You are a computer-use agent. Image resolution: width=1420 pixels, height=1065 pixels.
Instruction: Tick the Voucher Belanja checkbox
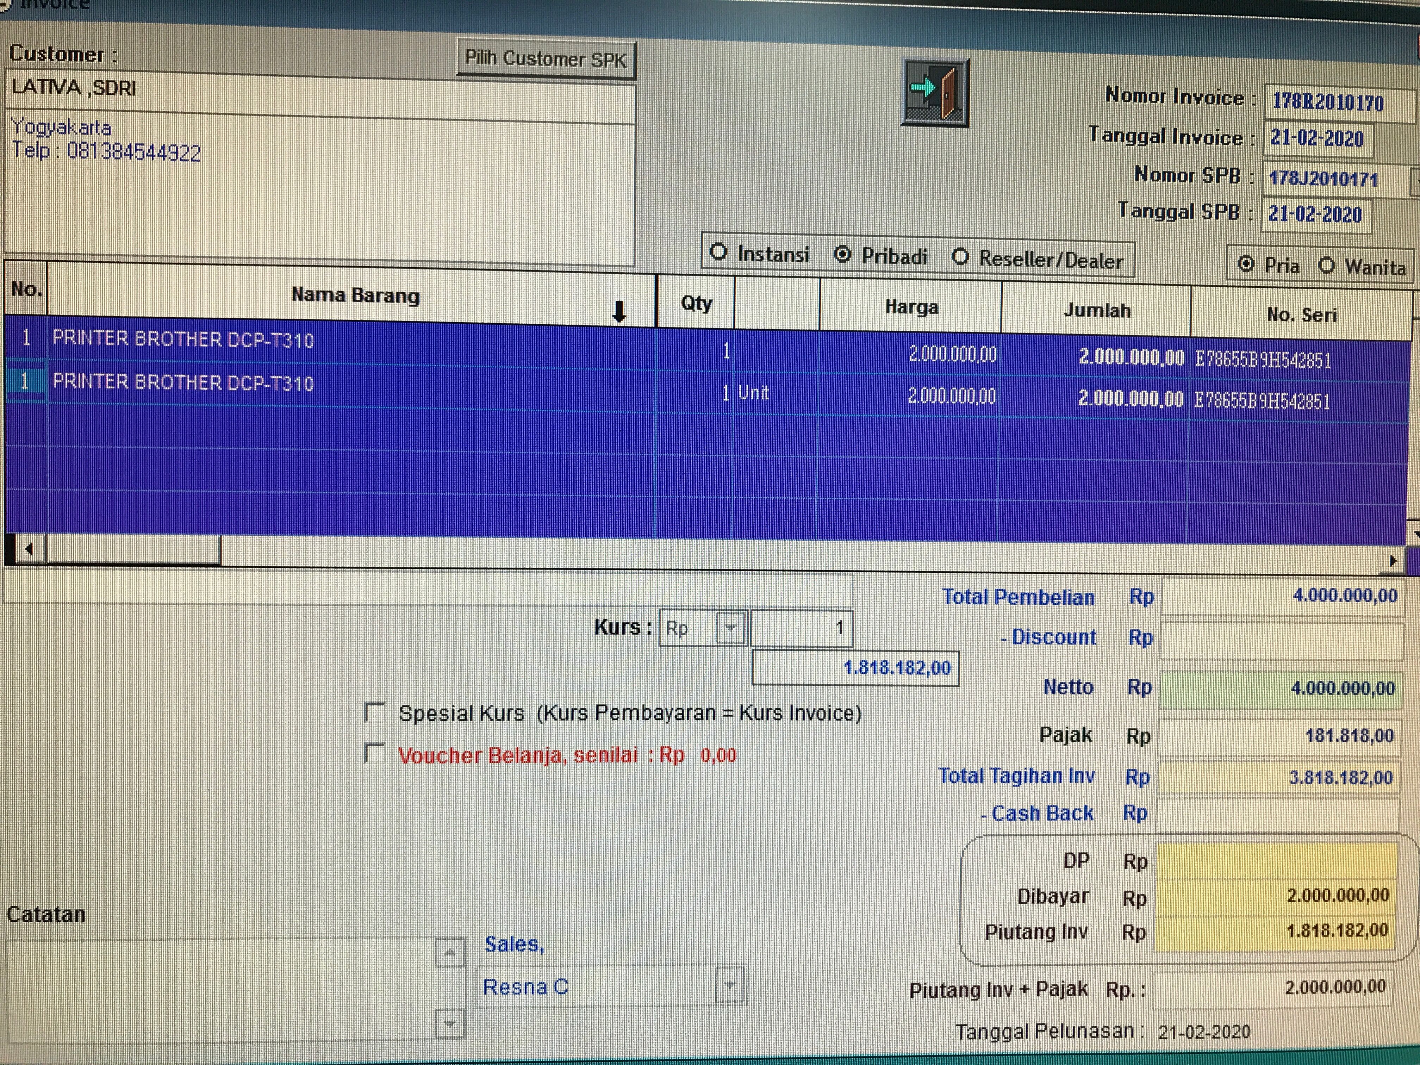coord(374,753)
